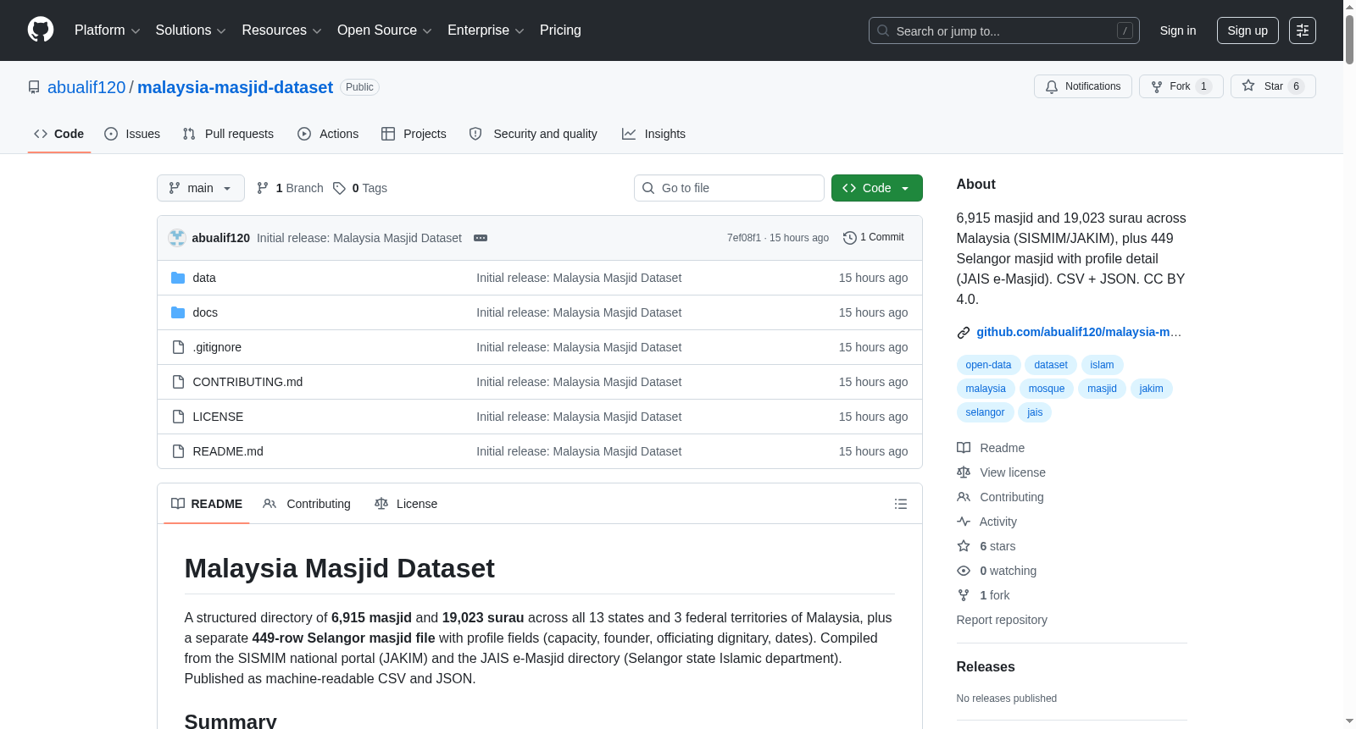Open the Pull requests tab

[x=228, y=134]
